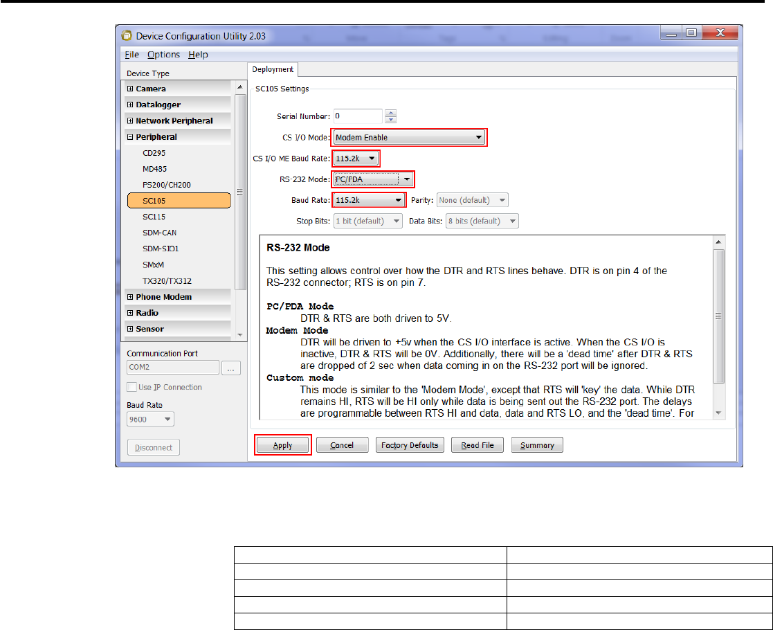The width and height of the screenshot is (773, 630).
Task: Click the Device Configuration Utility title bar icon
Action: 127,35
